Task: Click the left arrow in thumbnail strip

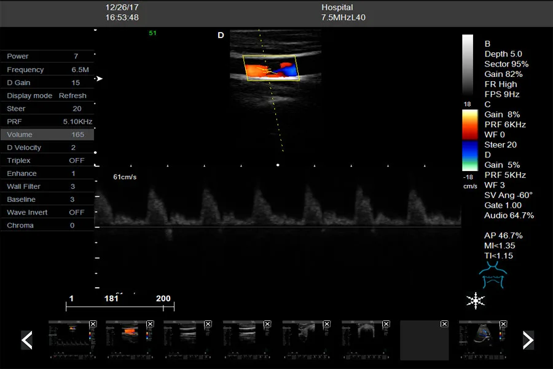Action: tap(27, 340)
